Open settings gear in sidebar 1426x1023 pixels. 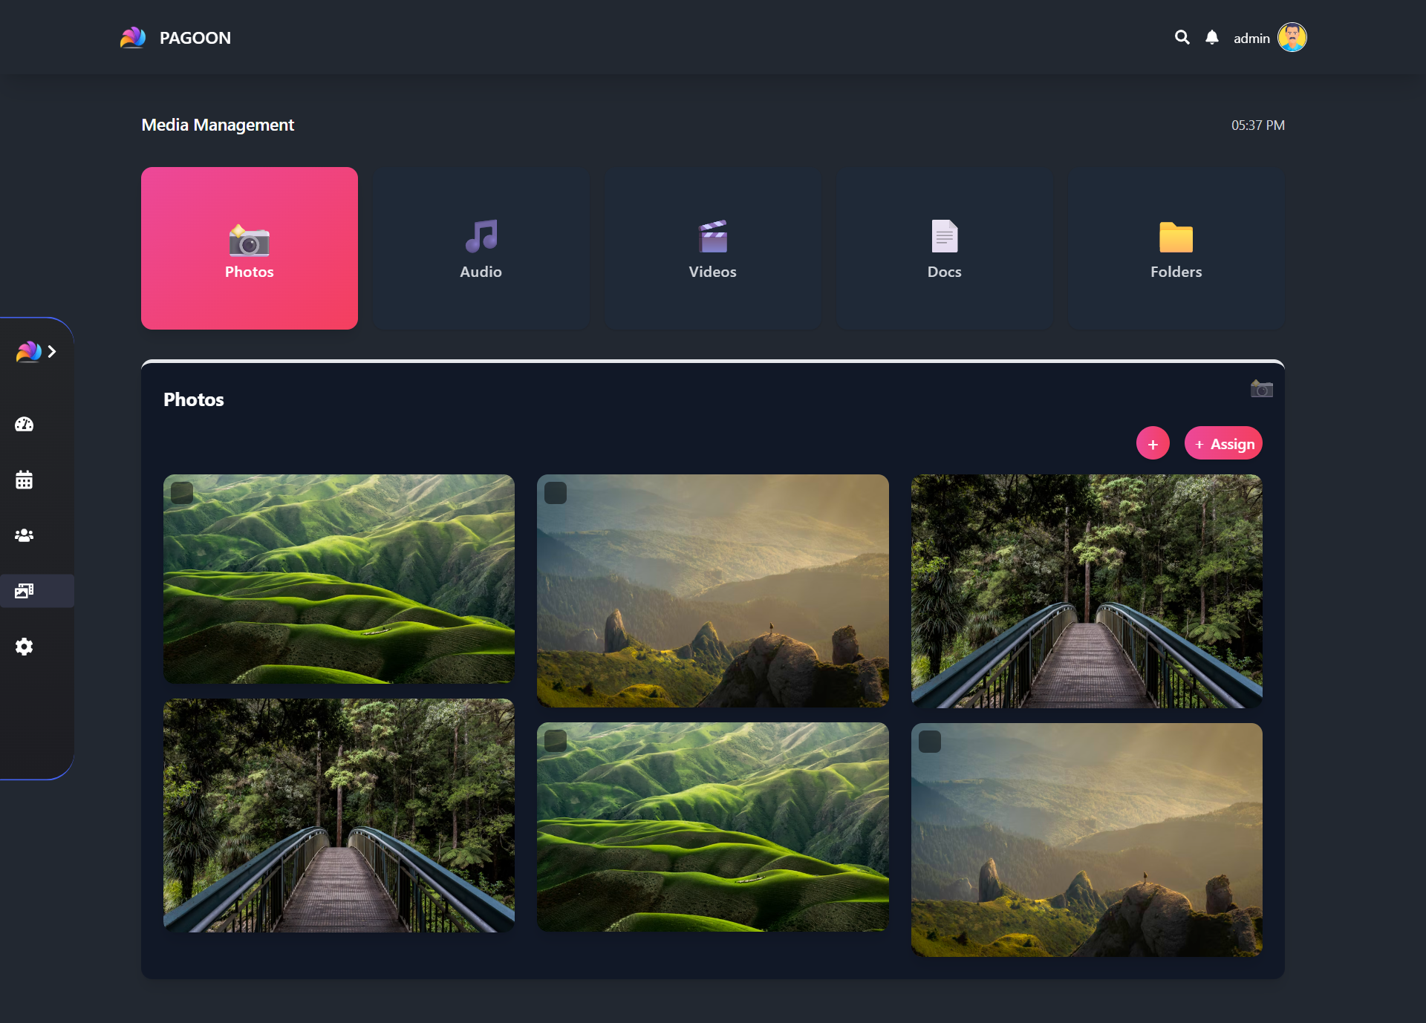(25, 647)
